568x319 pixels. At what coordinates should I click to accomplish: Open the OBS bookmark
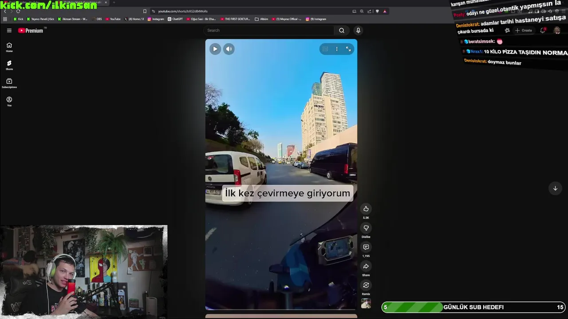pos(97,19)
